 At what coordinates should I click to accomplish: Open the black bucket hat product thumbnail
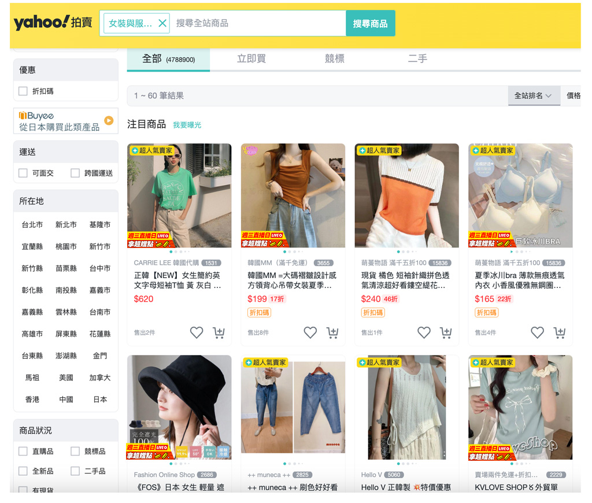pos(179,407)
